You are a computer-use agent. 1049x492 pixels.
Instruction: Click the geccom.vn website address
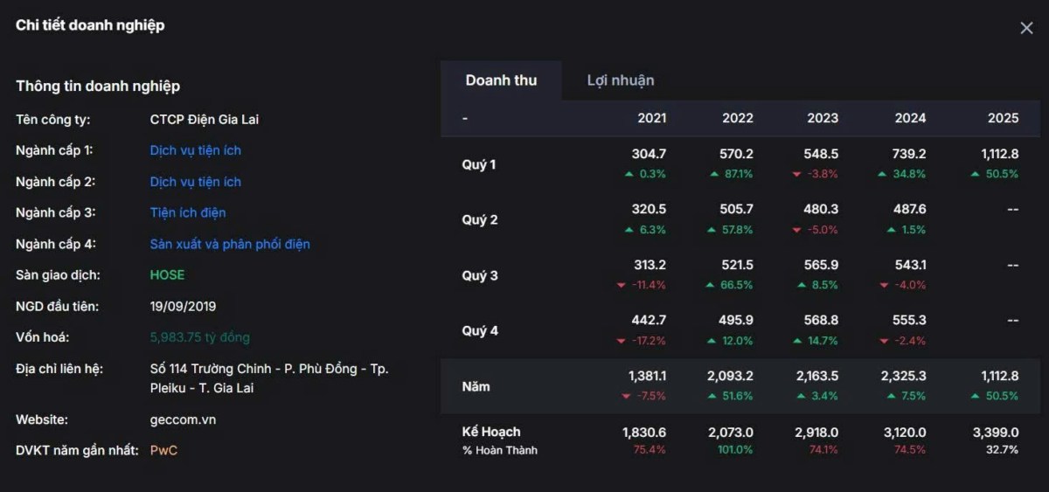pyautogui.click(x=183, y=419)
